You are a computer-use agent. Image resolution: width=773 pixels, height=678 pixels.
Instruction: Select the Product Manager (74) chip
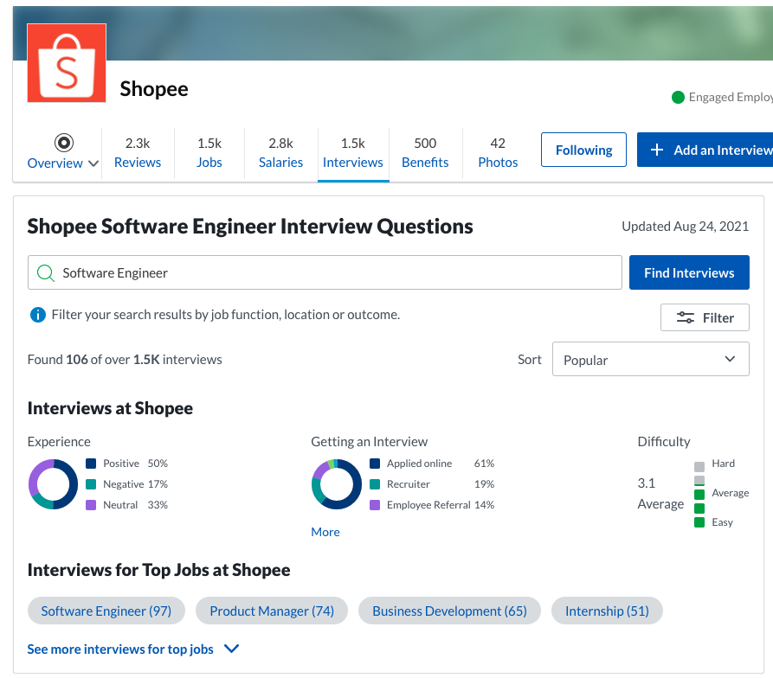coord(272,611)
